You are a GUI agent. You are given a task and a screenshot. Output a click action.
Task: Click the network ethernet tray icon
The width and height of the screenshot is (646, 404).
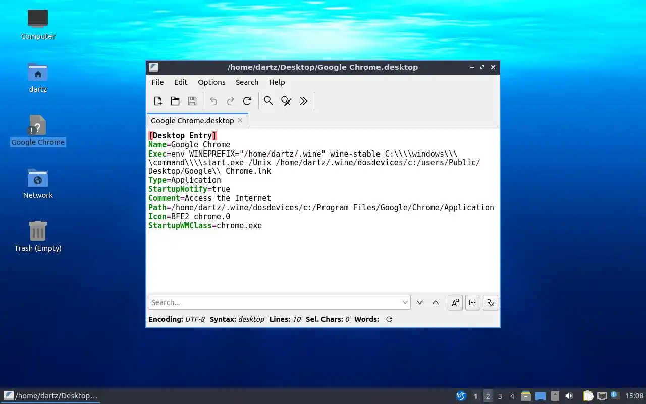coord(602,396)
